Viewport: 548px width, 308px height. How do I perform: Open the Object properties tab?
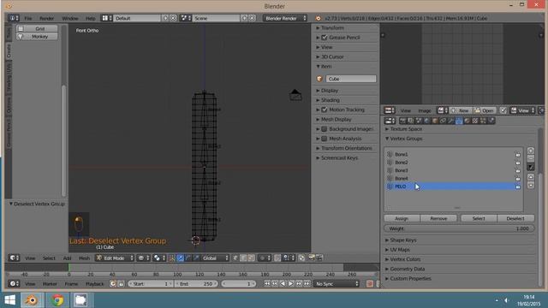pyautogui.click(x=435, y=121)
